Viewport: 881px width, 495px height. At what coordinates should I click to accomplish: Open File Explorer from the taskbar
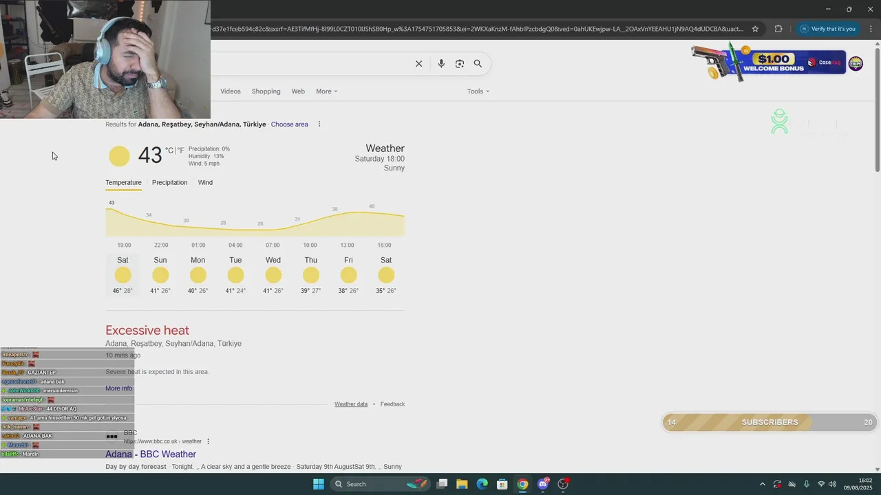pyautogui.click(x=462, y=484)
